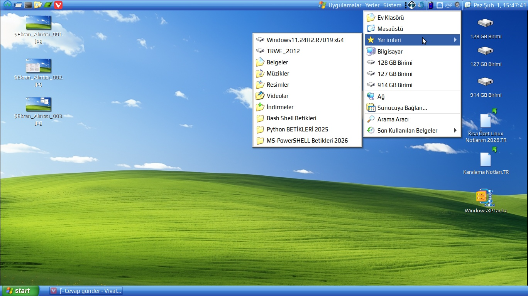Open the Resimler bookmark folder
The height and width of the screenshot is (296, 528).
307,84
